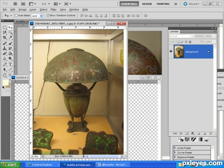Click the link layers icon
The image size is (224, 168).
click(x=175, y=133)
